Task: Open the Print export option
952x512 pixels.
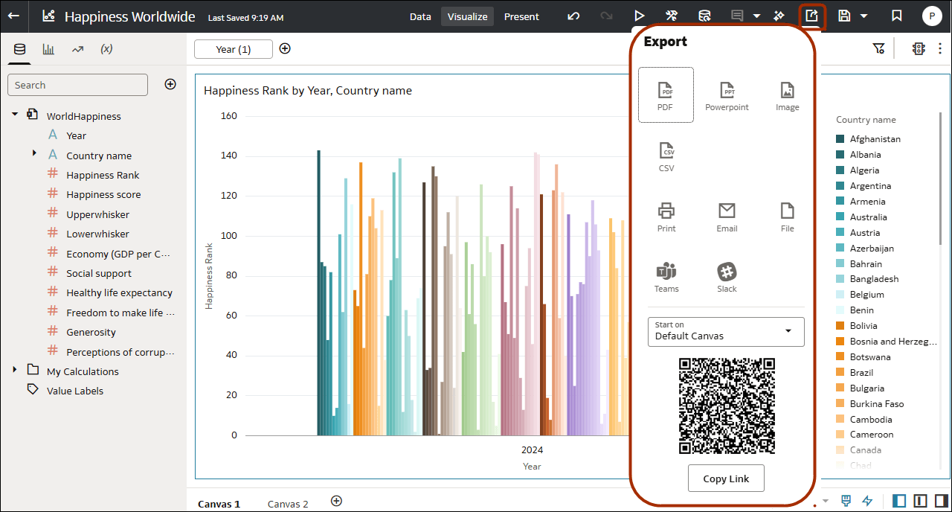Action: (666, 216)
